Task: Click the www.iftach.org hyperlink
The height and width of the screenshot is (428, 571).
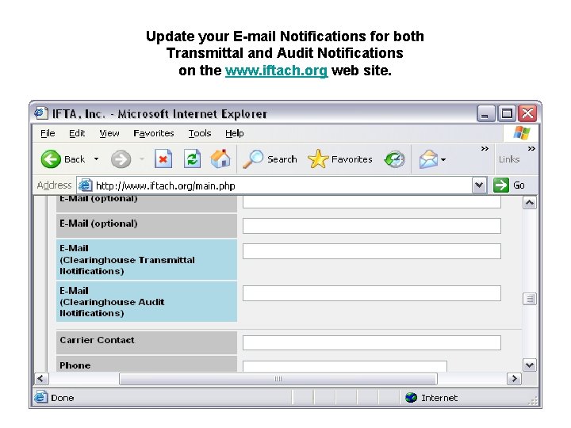Action: click(277, 71)
